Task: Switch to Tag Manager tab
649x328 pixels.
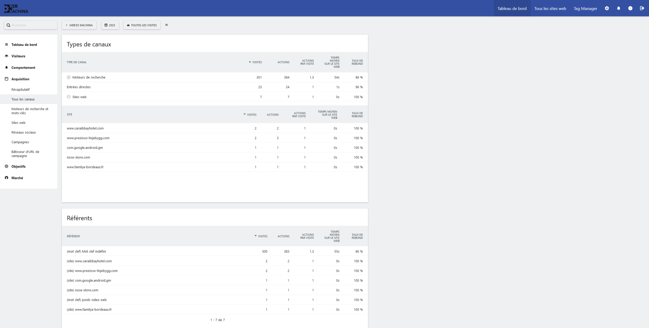Action: (585, 8)
